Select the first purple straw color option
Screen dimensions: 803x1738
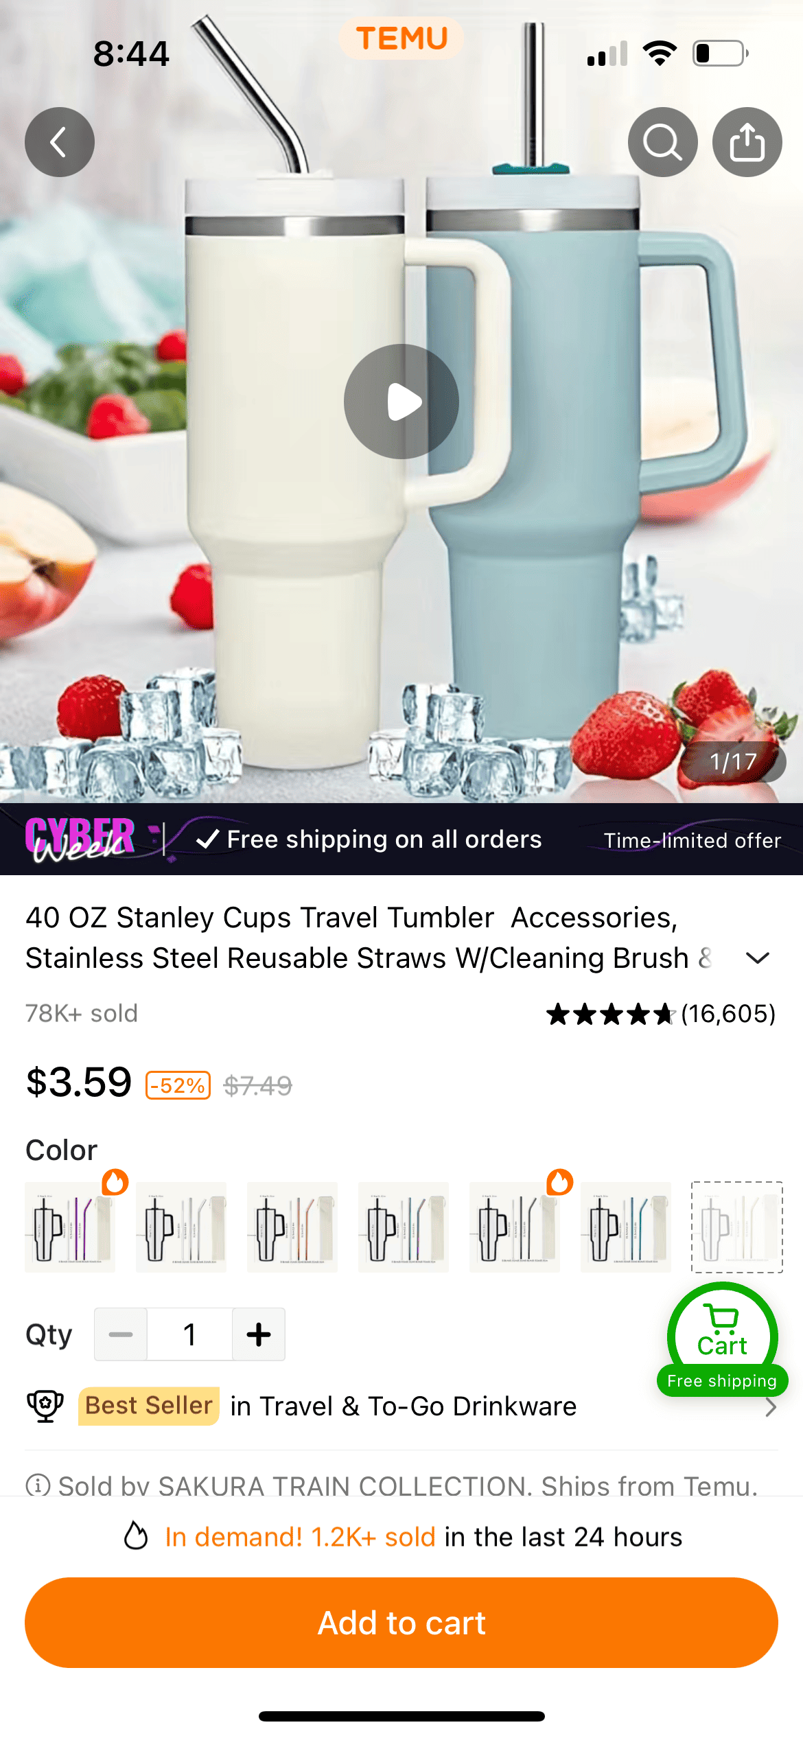[70, 1227]
